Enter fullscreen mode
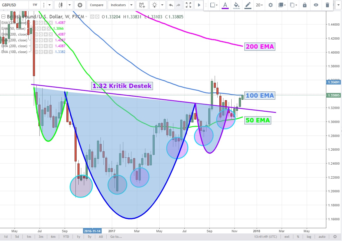 click(188, 5)
